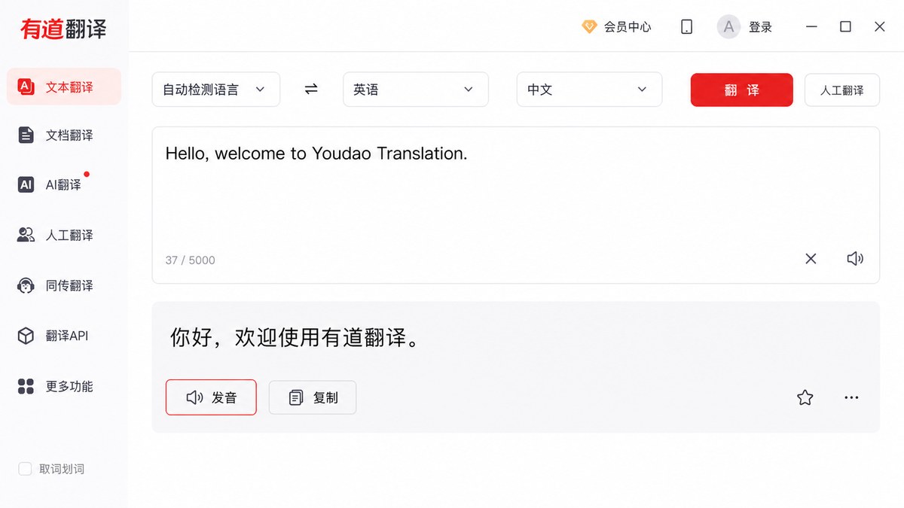
Task: Click the translated text 你好，欢迎使用有道翻译。
Action: (295, 338)
